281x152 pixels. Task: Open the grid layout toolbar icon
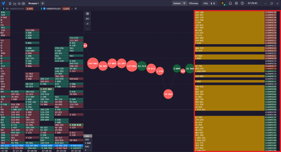tap(23, 4)
